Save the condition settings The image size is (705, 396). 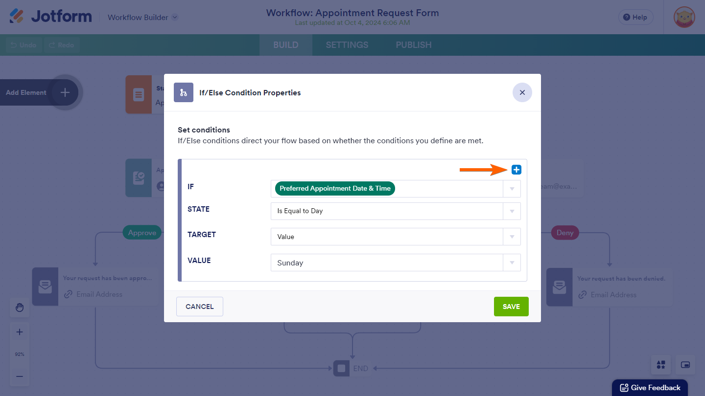(x=511, y=307)
